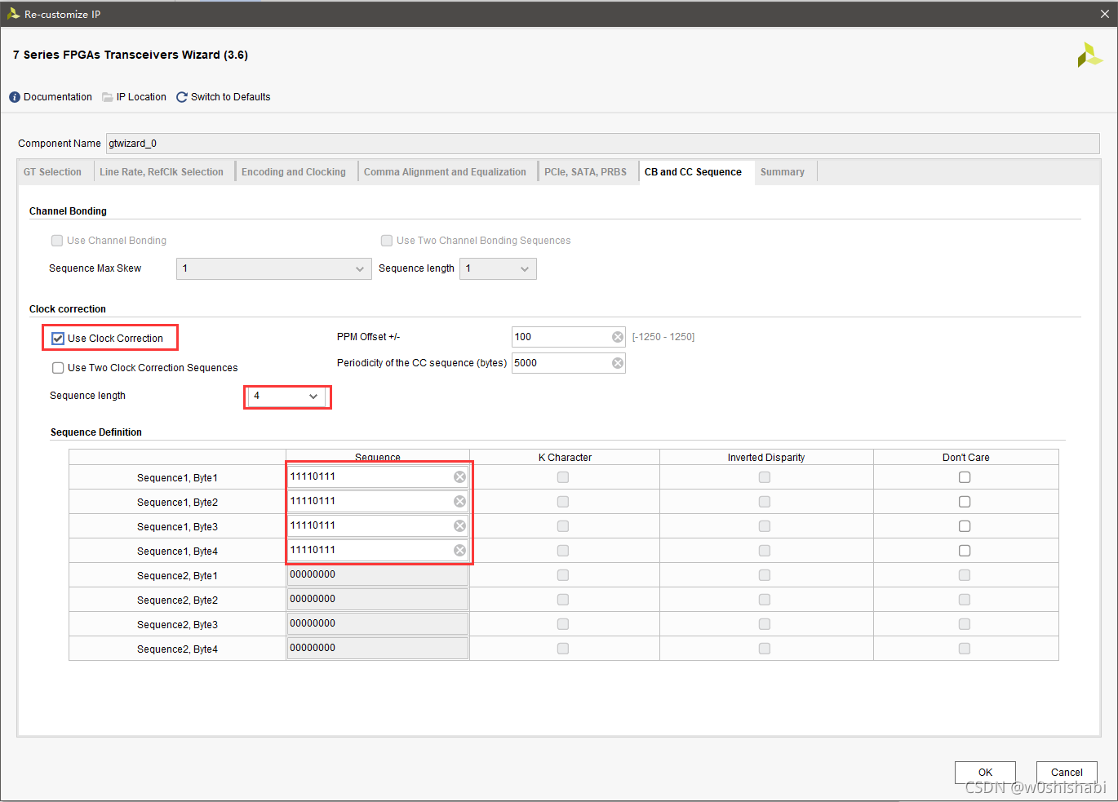
Task: Toggle the Use Channel Bonding checkbox
Action: [x=57, y=241]
